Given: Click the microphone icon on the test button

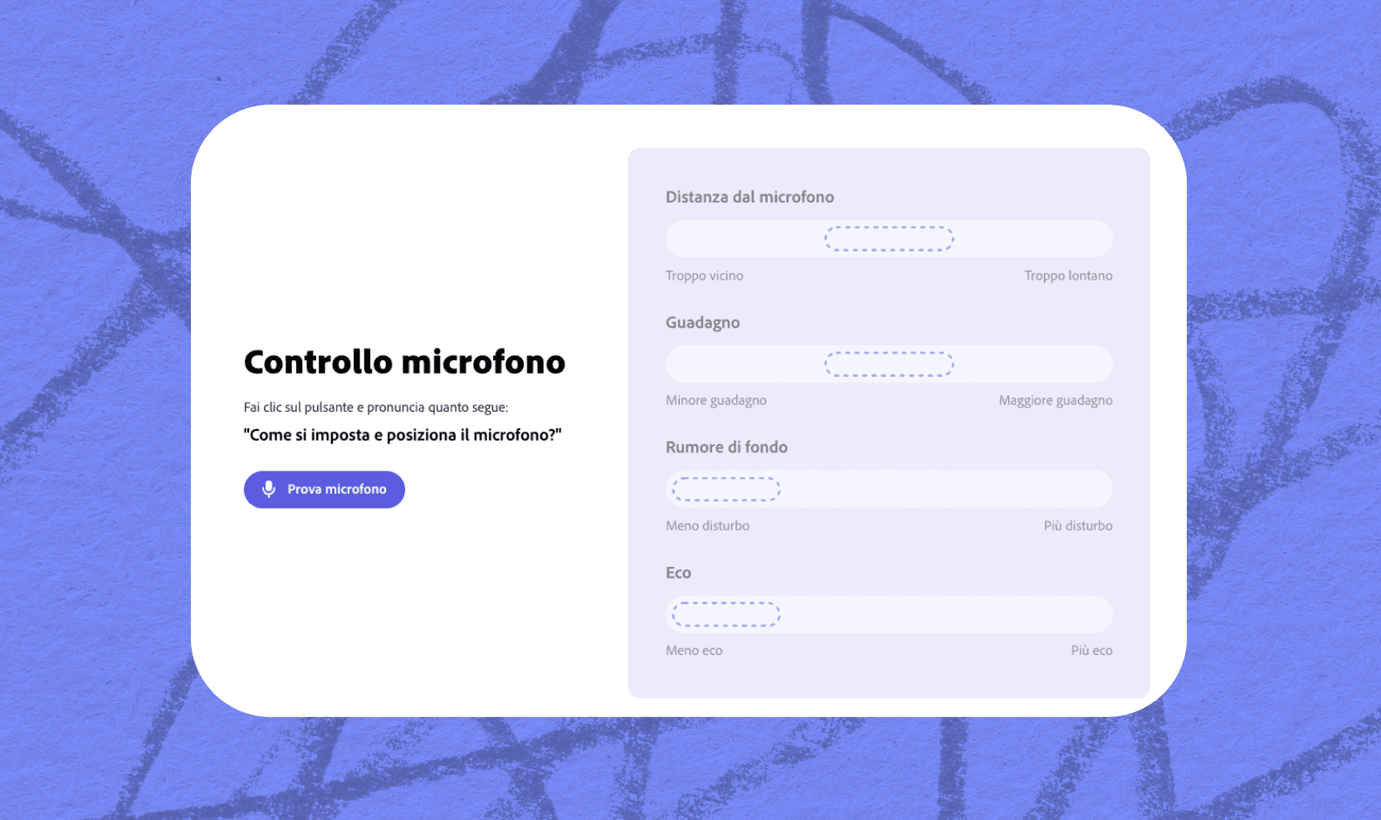Looking at the screenshot, I should (269, 489).
